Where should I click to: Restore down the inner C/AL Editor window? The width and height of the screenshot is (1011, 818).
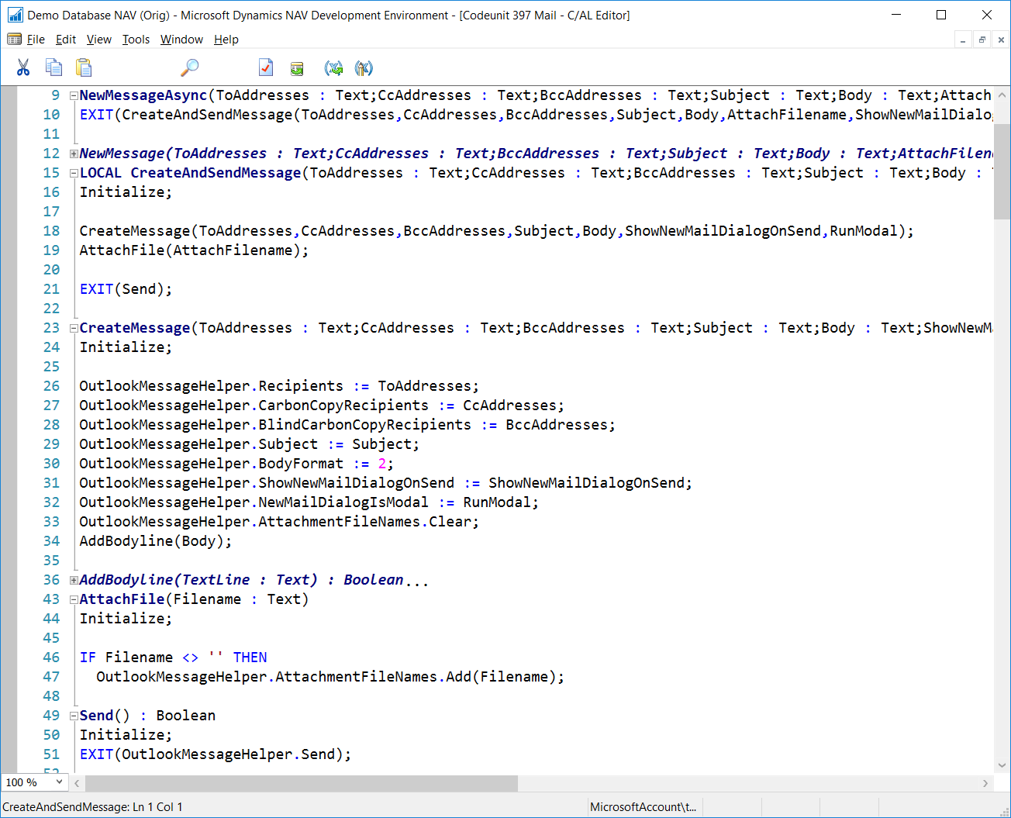(982, 40)
